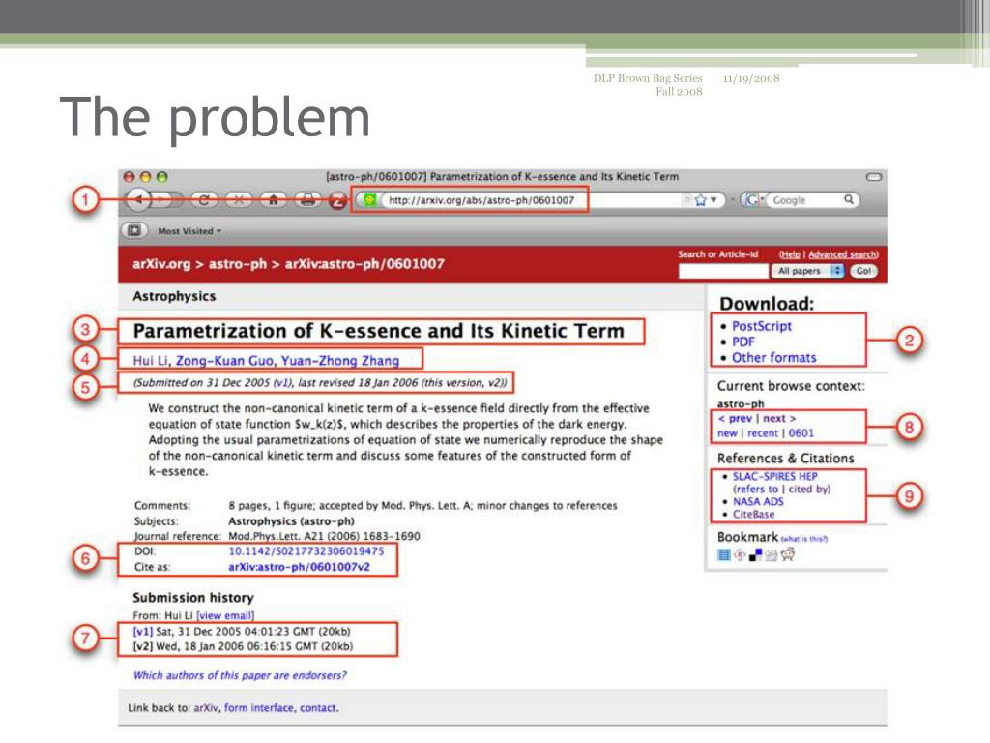Image resolution: width=990 pixels, height=743 pixels.
Task: Open the recent listings link
Action: [763, 433]
